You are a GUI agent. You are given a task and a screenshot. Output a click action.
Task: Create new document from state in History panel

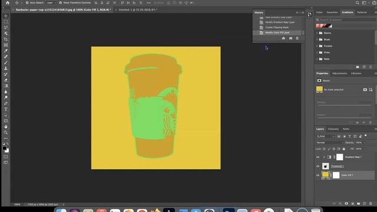[x=283, y=38]
